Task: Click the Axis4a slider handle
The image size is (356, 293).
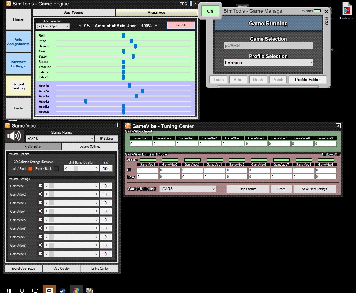Action: (x=86, y=102)
